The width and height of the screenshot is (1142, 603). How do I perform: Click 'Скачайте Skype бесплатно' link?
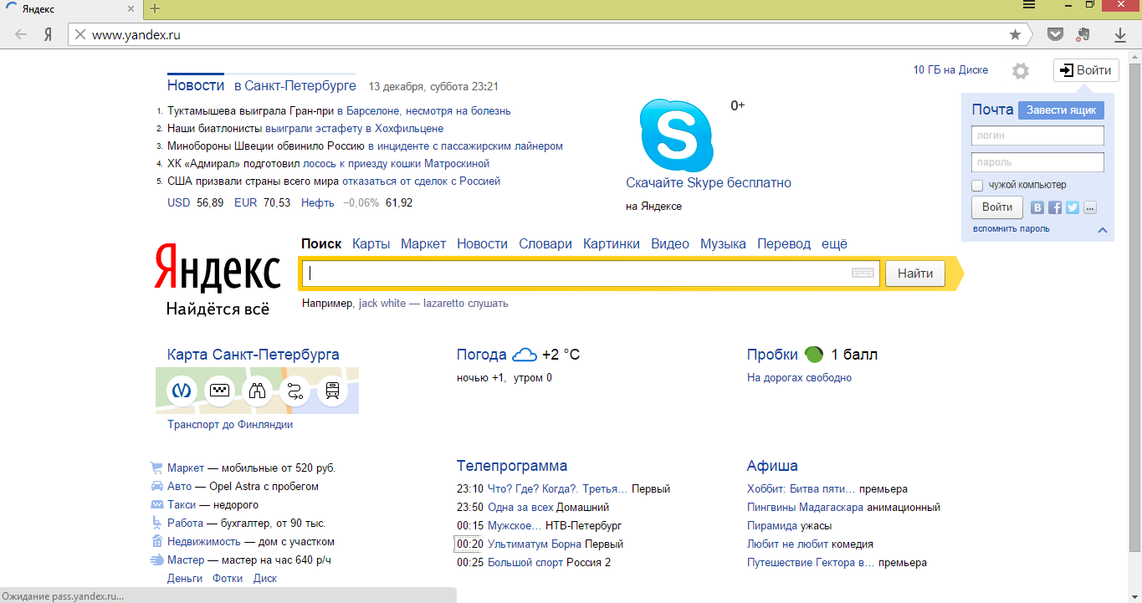point(709,183)
